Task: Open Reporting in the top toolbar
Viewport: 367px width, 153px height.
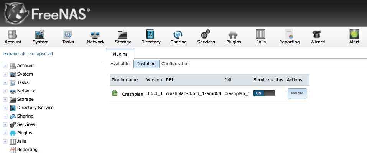Action: point(289,37)
